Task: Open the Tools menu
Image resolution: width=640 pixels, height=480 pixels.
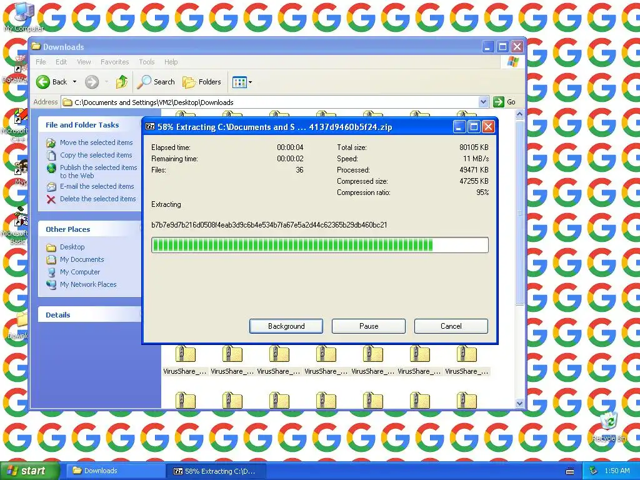Action: tap(146, 62)
